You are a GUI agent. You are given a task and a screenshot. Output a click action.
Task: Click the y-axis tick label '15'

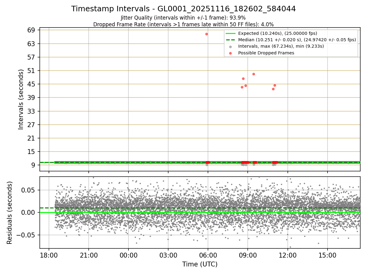32,152
